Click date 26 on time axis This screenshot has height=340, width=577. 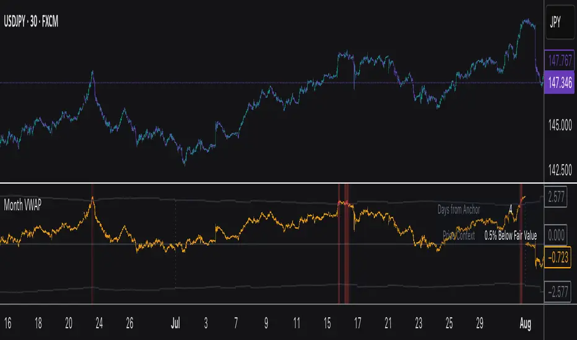point(129,323)
